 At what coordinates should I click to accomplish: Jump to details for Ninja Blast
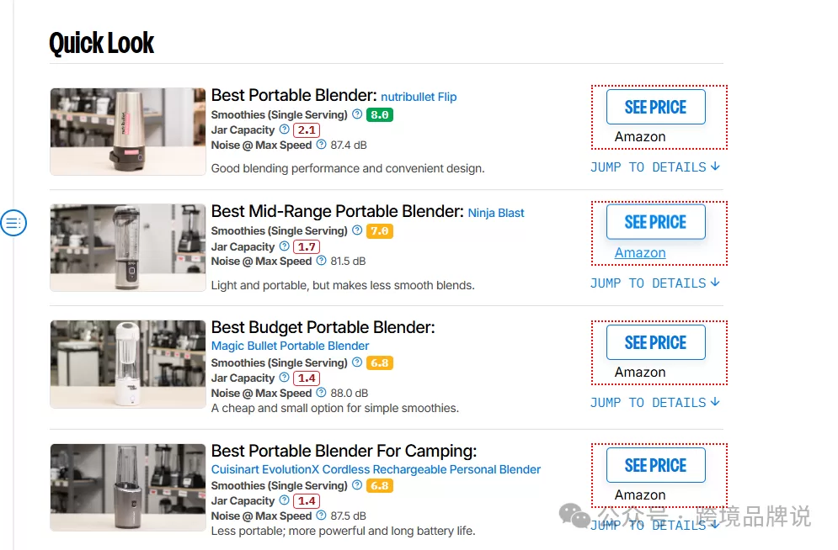(x=654, y=283)
